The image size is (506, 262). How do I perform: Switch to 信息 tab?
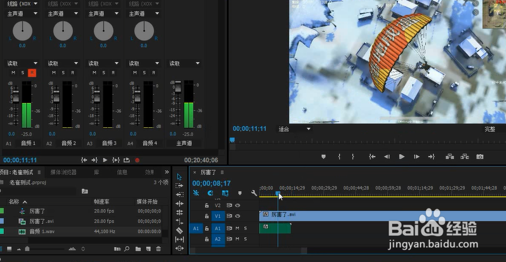coord(122,172)
